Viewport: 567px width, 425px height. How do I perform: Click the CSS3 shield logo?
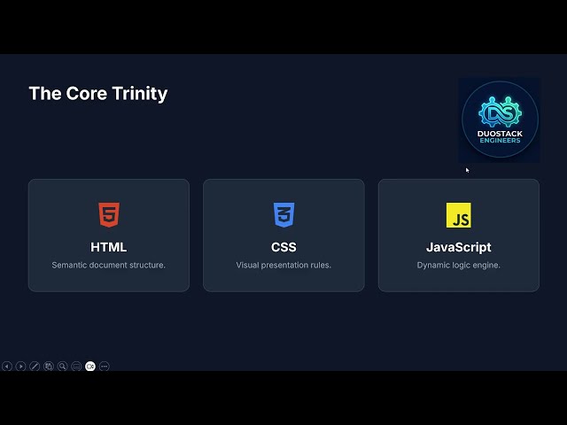pyautogui.click(x=283, y=214)
